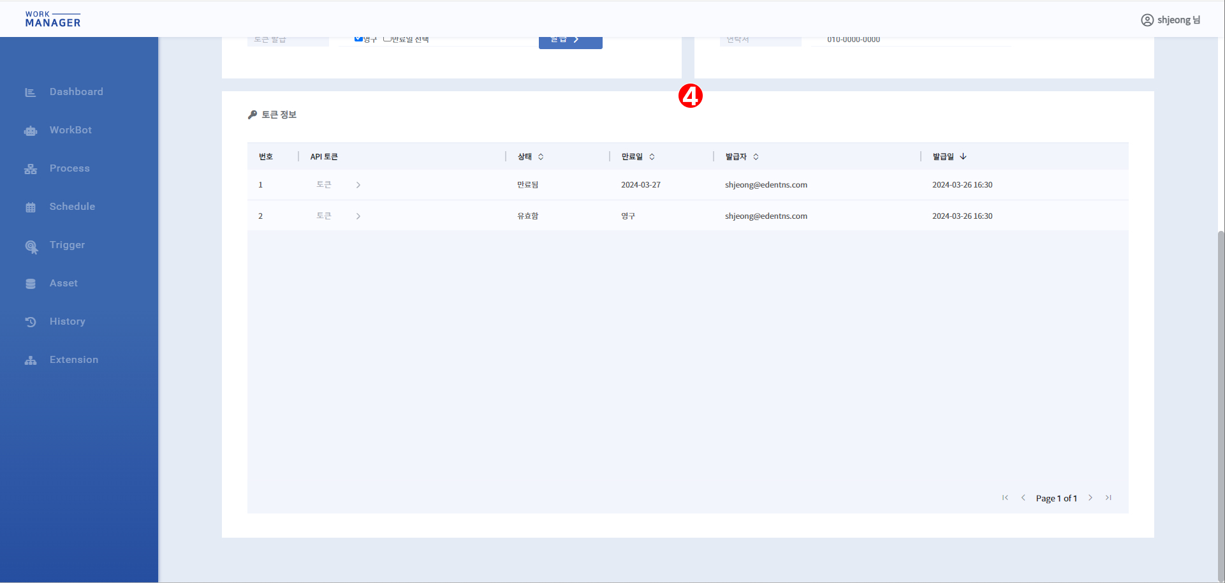Click the user profile avatar icon
The width and height of the screenshot is (1225, 583).
[1147, 20]
